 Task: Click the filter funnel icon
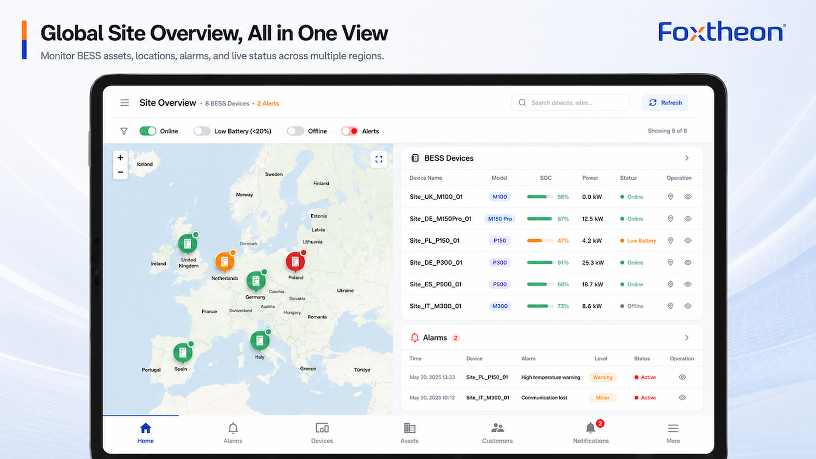coord(124,131)
